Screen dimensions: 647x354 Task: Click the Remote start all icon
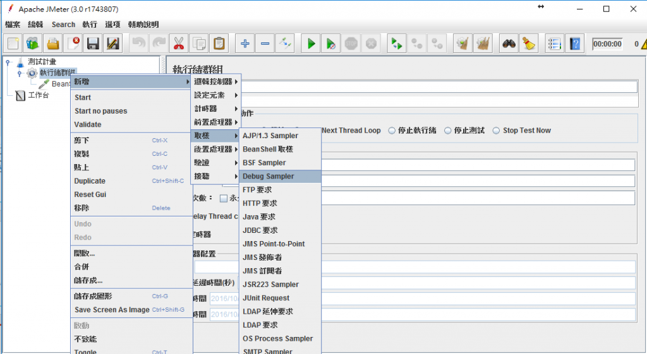(x=397, y=44)
